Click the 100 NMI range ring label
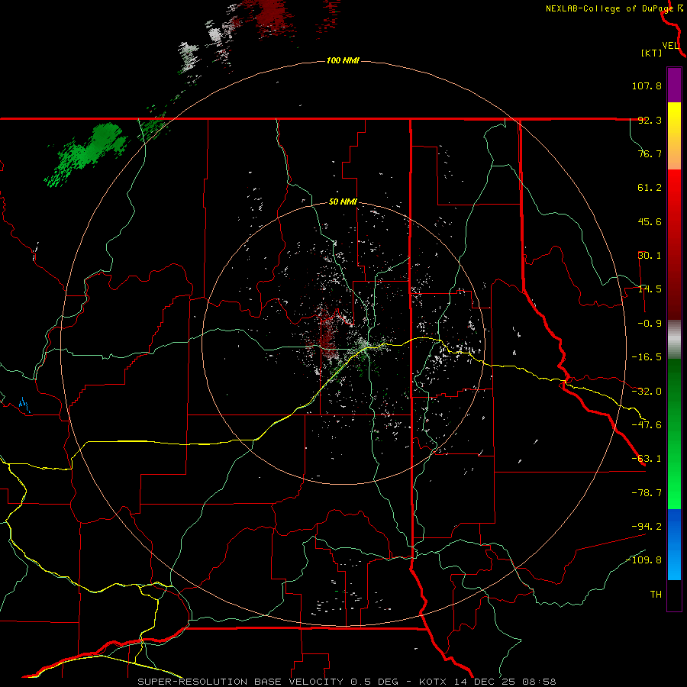687x687 pixels. [x=343, y=60]
